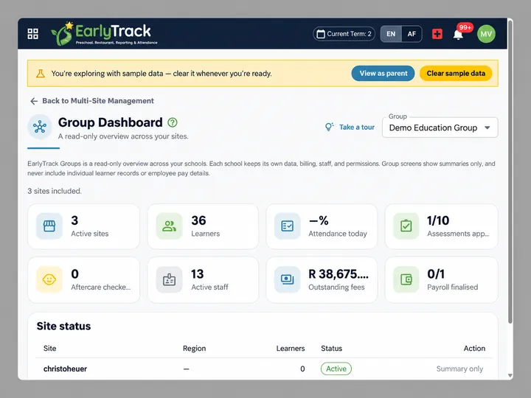Click the Region column header
Image resolution: width=531 pixels, height=398 pixels.
(x=194, y=348)
